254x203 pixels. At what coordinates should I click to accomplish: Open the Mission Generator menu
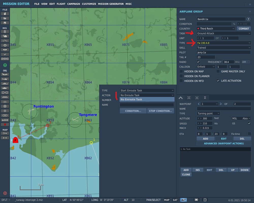111,4
